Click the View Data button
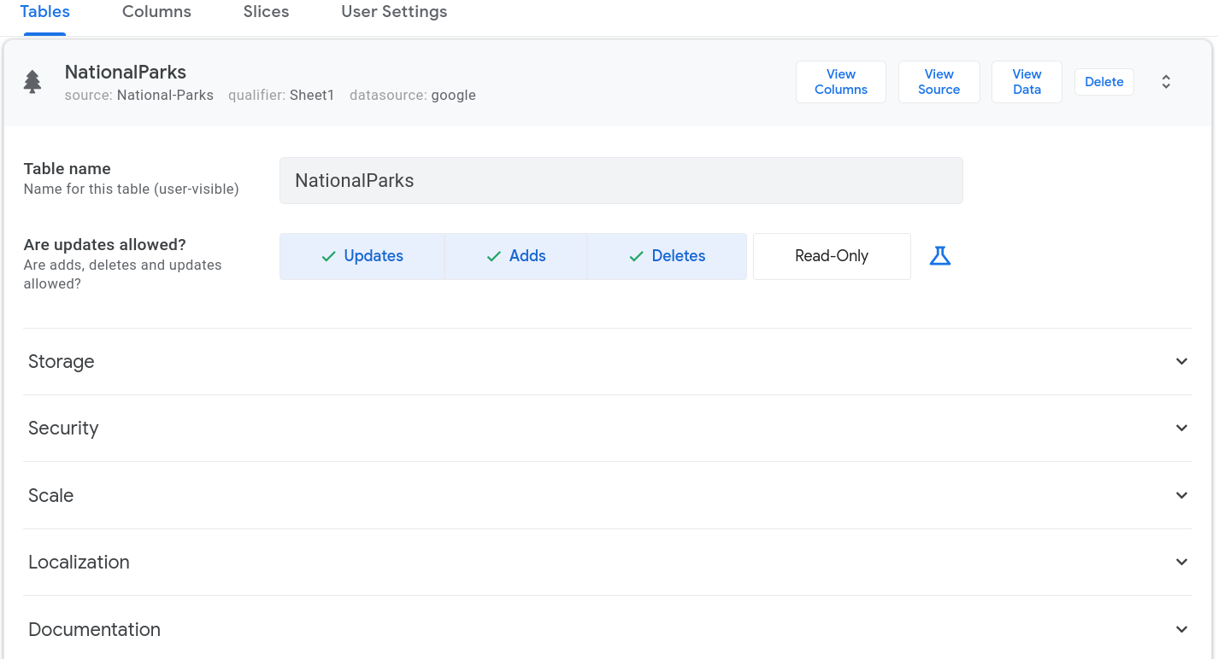Screen dimensions: 1218x665 pyautogui.click(x=1027, y=82)
